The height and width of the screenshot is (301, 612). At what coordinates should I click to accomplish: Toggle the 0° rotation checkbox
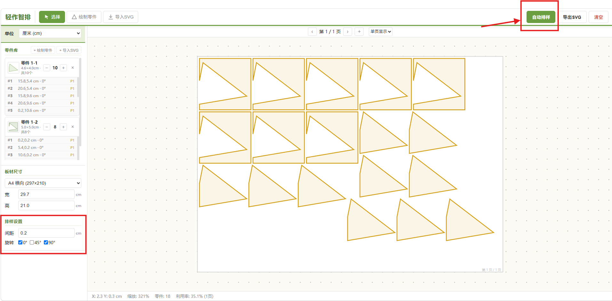[x=20, y=243]
